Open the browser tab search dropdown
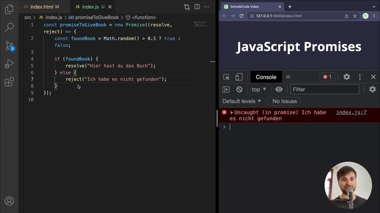Screen dimensions: 380x213 pyautogui.click(x=374, y=7)
